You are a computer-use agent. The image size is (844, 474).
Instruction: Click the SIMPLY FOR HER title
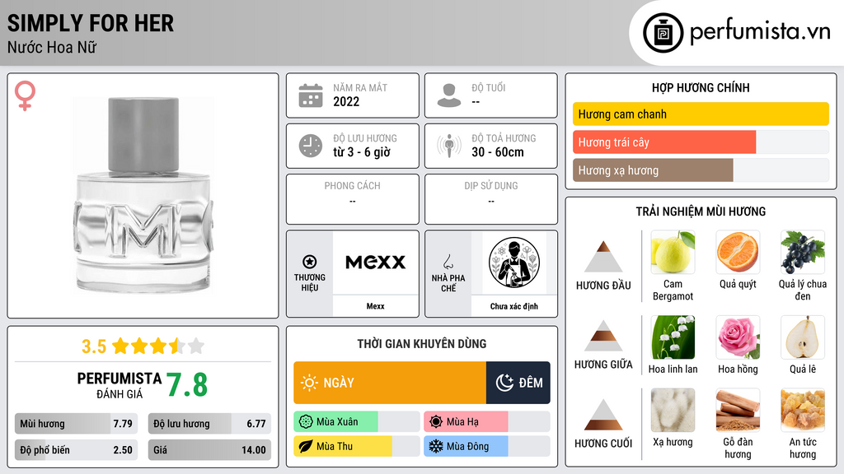tap(91, 23)
